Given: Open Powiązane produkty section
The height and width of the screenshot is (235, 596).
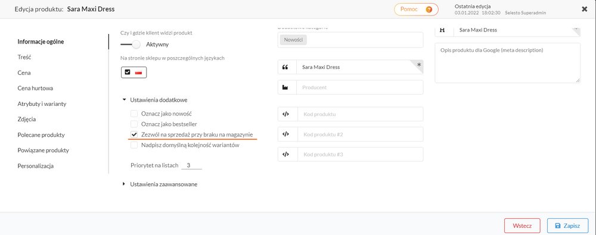Looking at the screenshot, I should (44, 151).
